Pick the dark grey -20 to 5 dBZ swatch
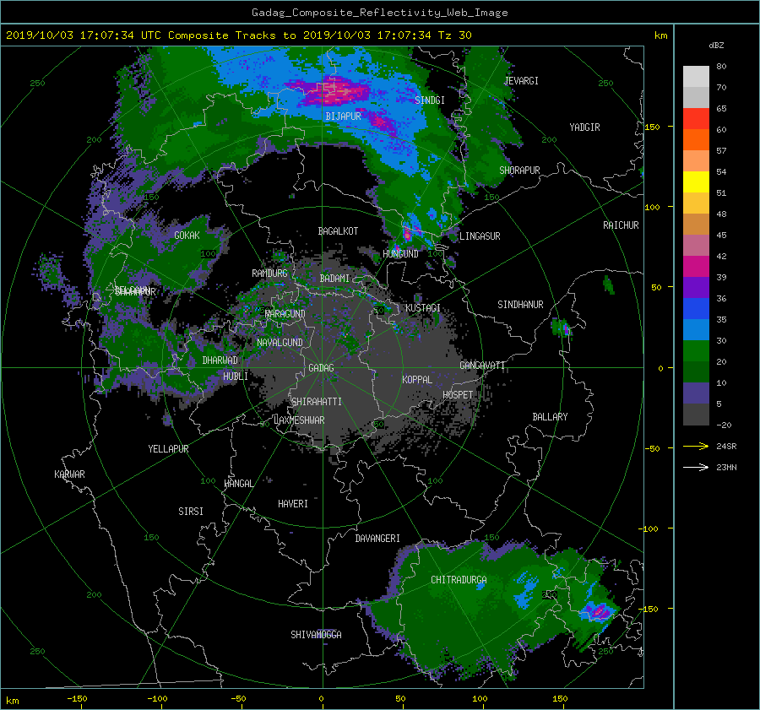This screenshot has width=760, height=710. [696, 415]
